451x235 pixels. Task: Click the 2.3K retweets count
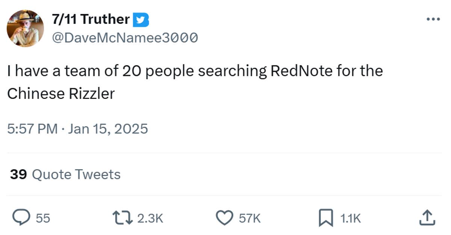click(x=150, y=218)
